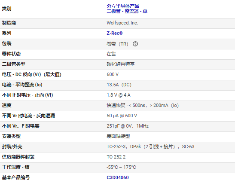The width and height of the screenshot is (235, 183).
Task: Select the 251pF @ 0V, 1MHz value
Action: point(128,126)
